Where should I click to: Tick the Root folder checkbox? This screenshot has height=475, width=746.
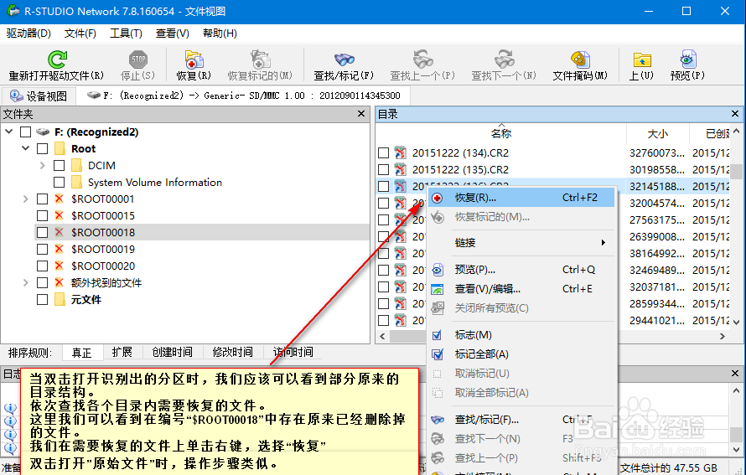[43, 149]
